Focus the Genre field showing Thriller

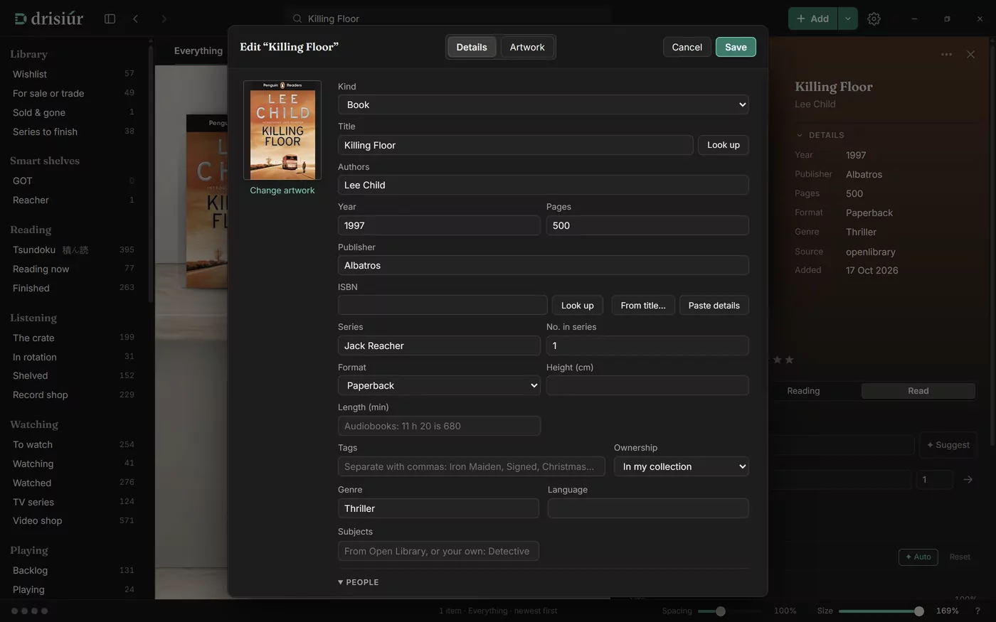pyautogui.click(x=438, y=508)
